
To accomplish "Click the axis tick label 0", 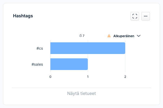I will 50,77.
